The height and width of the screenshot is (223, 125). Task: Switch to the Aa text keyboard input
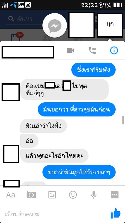tap(10, 195)
